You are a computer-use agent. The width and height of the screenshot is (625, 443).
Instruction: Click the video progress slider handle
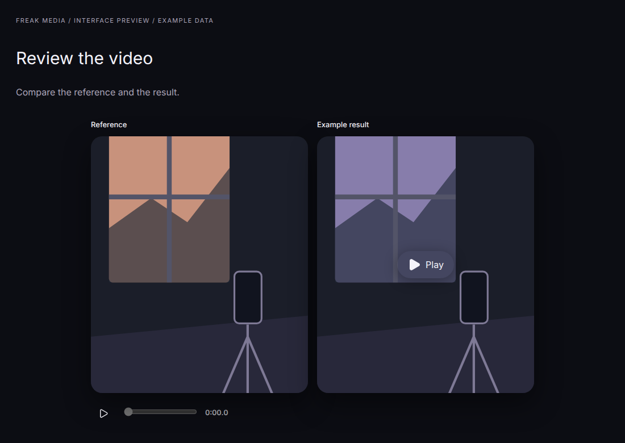(128, 412)
